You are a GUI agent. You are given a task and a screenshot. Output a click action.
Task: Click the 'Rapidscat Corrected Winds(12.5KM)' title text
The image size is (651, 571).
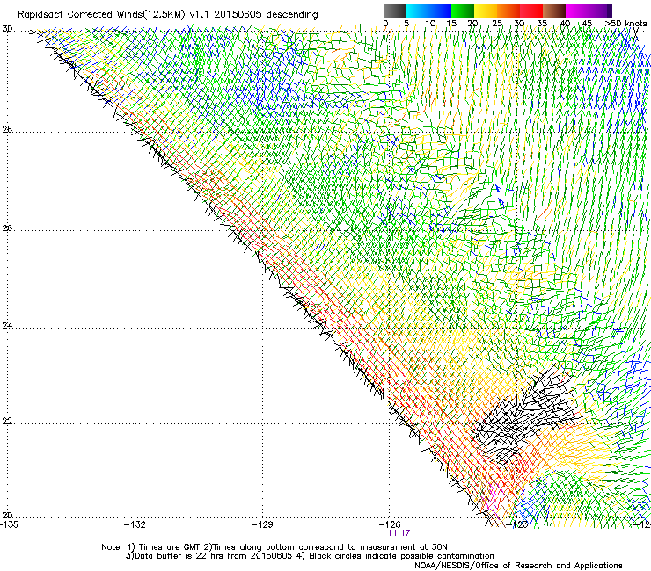point(101,15)
